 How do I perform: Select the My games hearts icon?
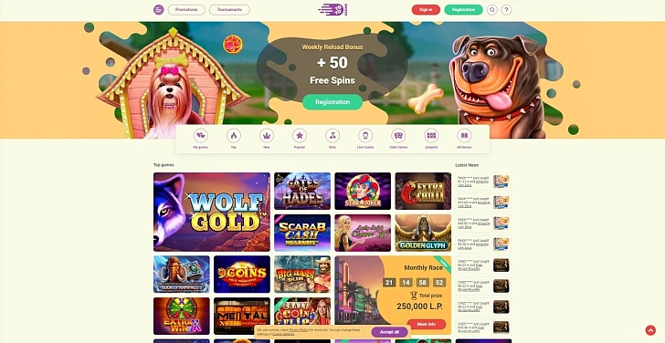(201, 136)
